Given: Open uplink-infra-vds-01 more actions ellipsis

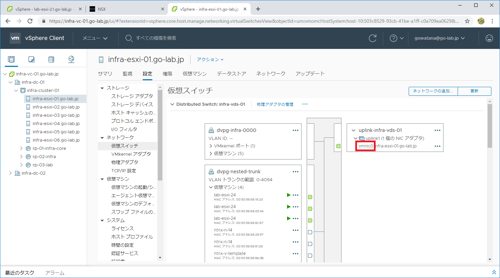Looking at the screenshot, I should pyautogui.click(x=438, y=130).
